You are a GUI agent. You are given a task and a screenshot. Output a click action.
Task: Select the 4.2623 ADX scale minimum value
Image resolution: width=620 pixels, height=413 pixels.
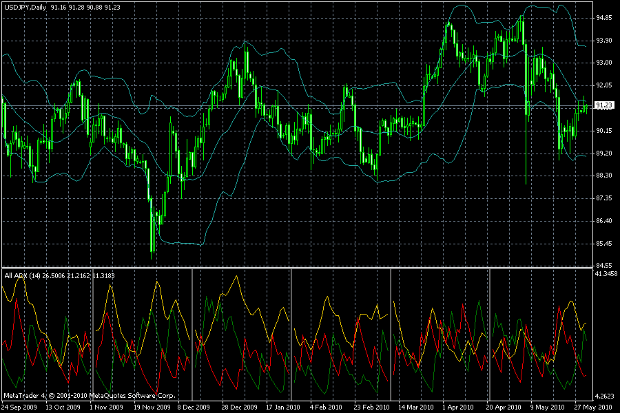(606, 396)
